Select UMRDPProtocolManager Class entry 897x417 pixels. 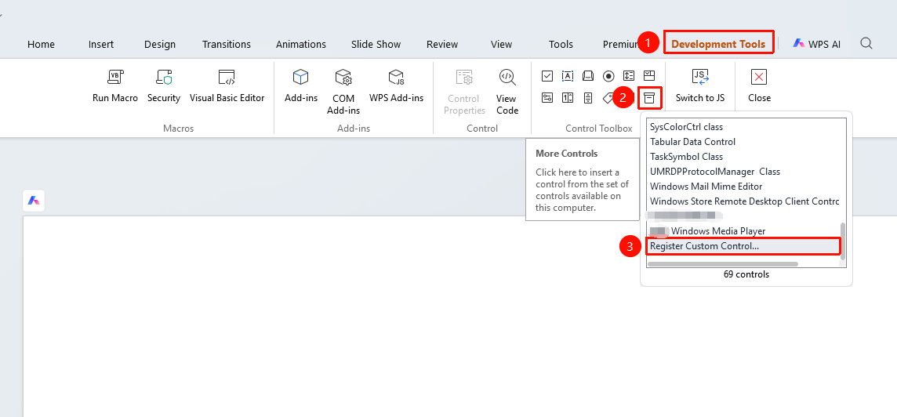[743, 172]
